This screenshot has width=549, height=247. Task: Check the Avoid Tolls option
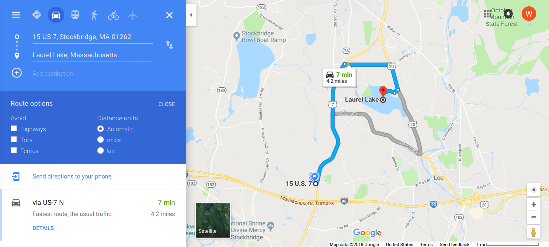pos(14,139)
